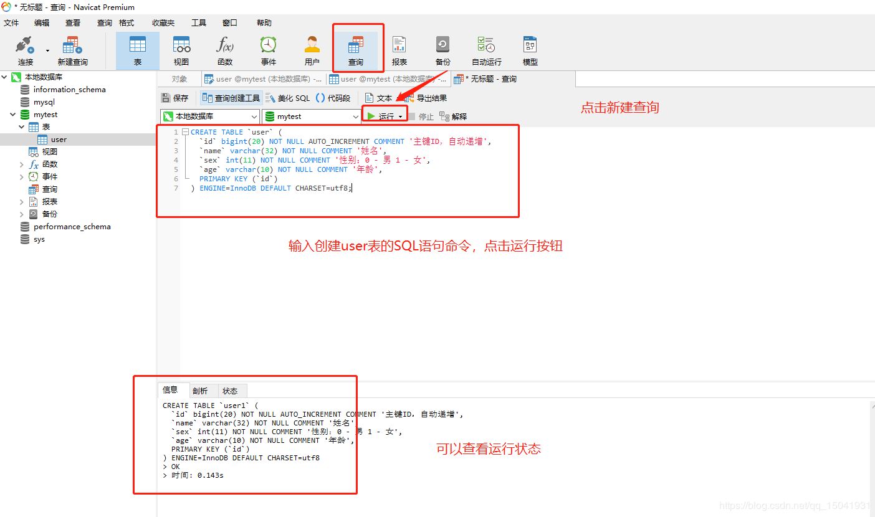Fold the CREATE TABLE code block
This screenshot has width=875, height=517.
186,132
